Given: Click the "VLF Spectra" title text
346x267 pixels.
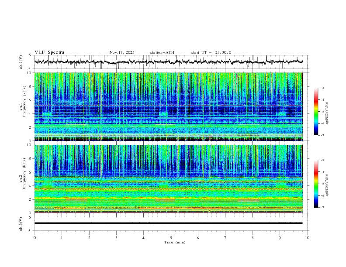Looking at the screenshot, I should coord(49,52).
